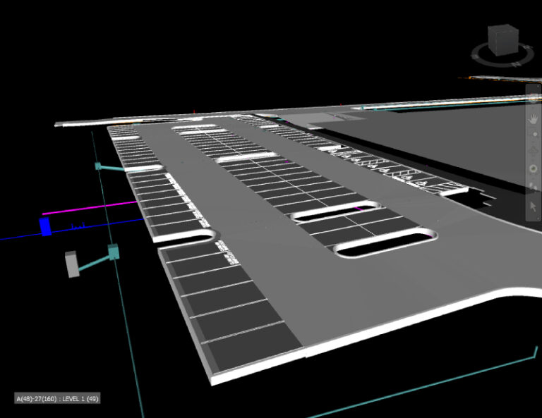Pick the Select arrow tool
Image resolution: width=542 pixels, height=418 pixels.
(x=534, y=207)
